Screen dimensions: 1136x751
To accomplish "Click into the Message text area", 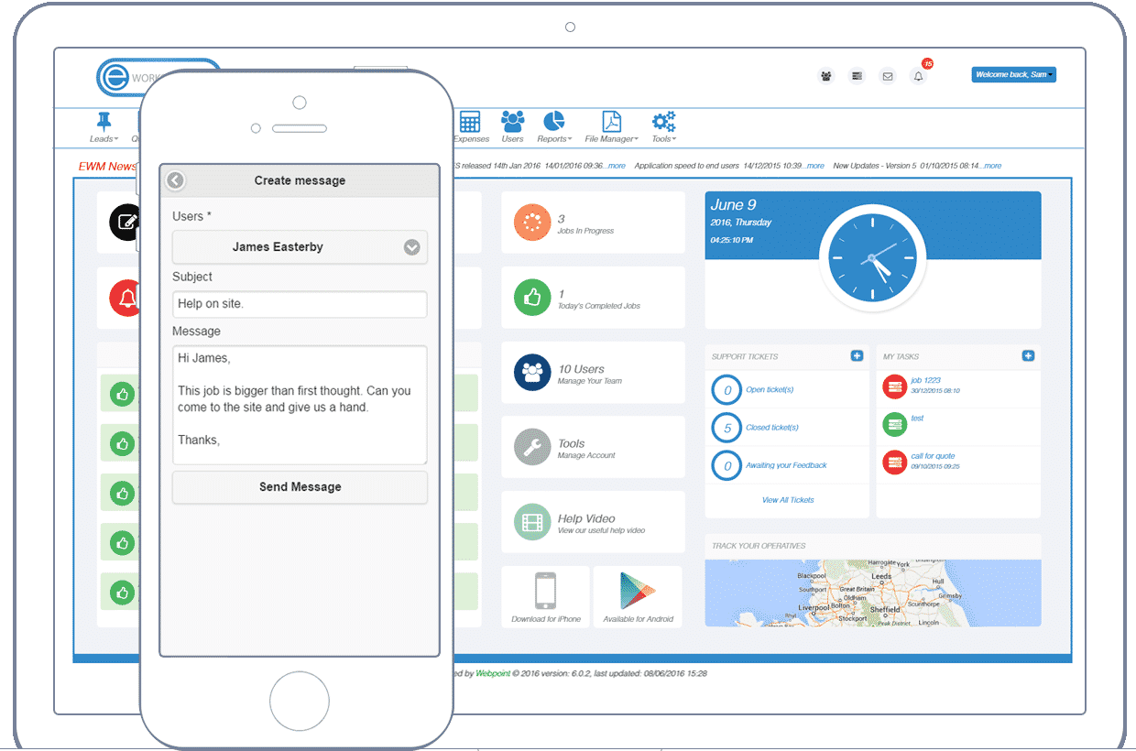I will (x=300, y=405).
